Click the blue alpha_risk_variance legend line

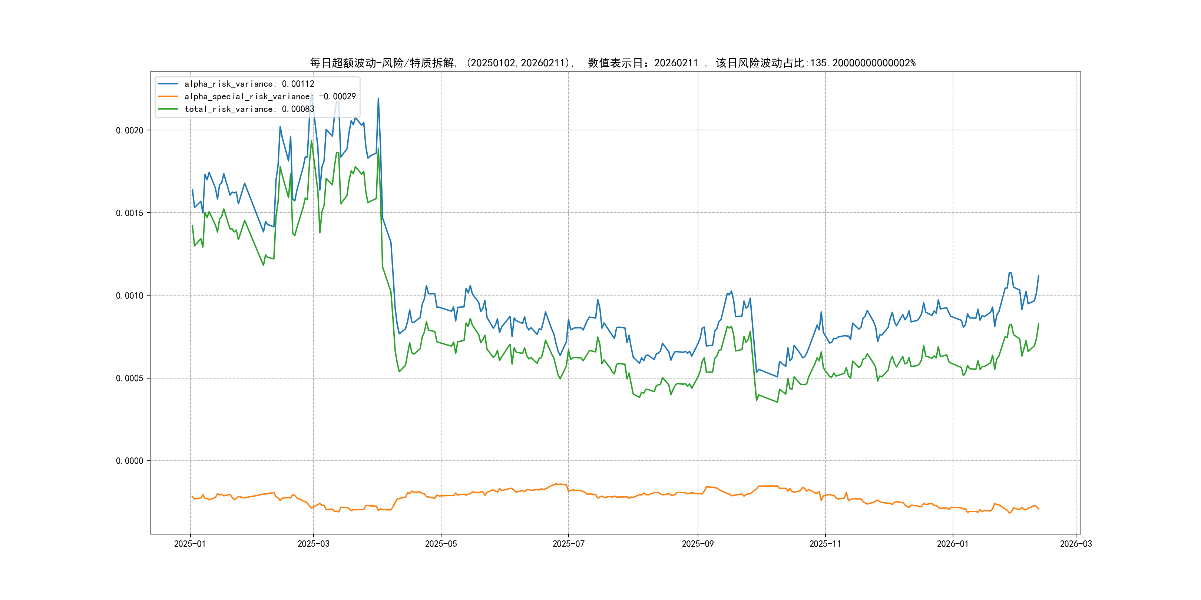[x=168, y=84]
